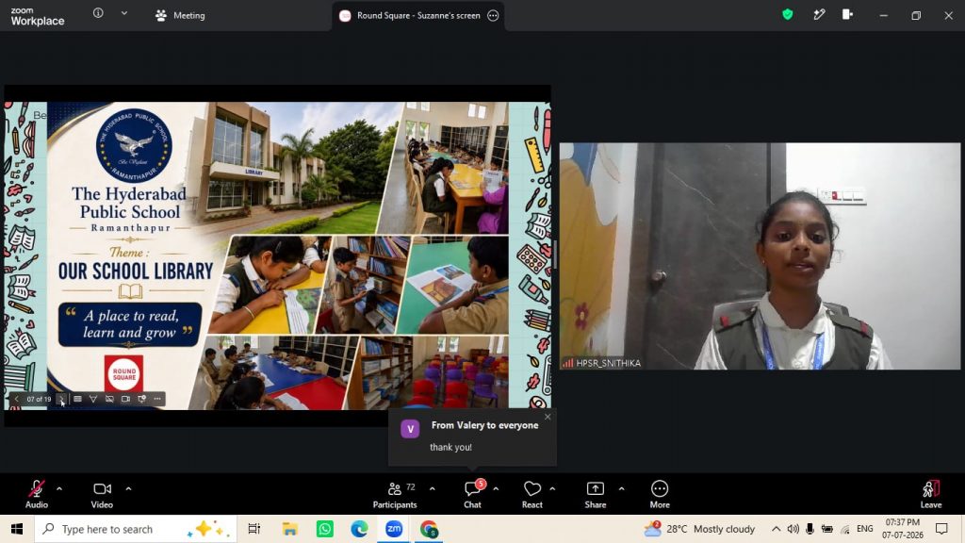Open Microsoft Edge from the taskbar
The height and width of the screenshot is (543, 965).
tap(359, 529)
